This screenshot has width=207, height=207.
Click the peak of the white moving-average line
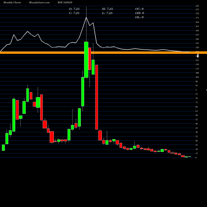coord(86,17)
